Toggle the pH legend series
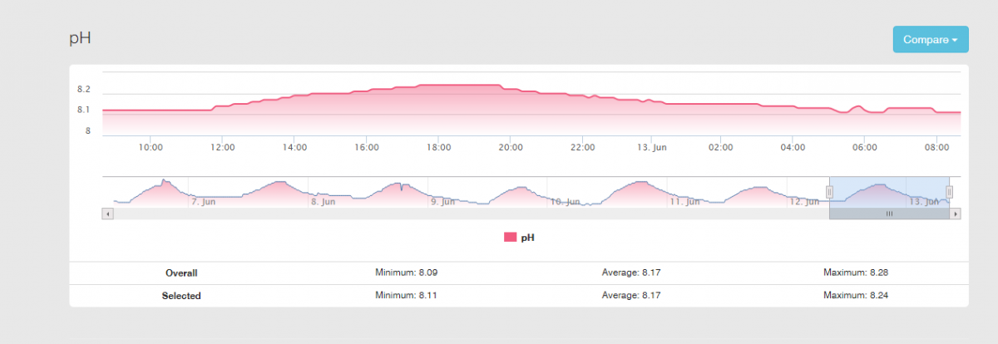Screen dimensions: 998x344 [x=520, y=238]
